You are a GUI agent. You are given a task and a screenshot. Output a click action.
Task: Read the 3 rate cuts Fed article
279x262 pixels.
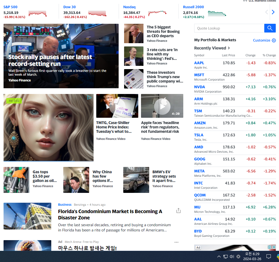[162, 54]
